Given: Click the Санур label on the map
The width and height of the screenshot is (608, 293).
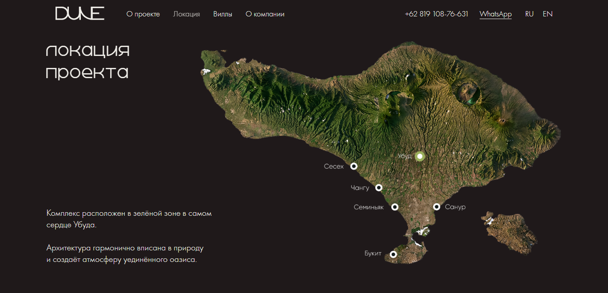Looking at the screenshot, I should [455, 207].
